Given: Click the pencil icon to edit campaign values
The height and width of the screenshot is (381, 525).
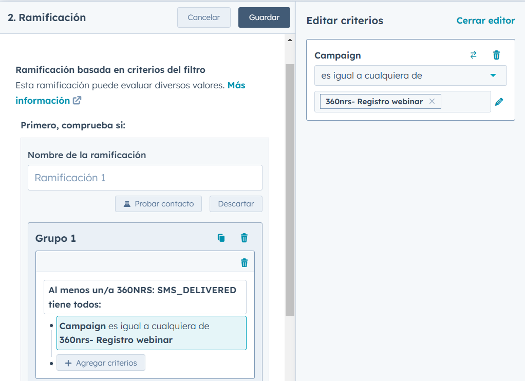Looking at the screenshot, I should [x=499, y=102].
